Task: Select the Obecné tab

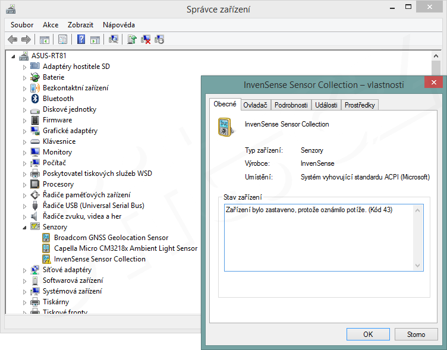Action: (225, 104)
